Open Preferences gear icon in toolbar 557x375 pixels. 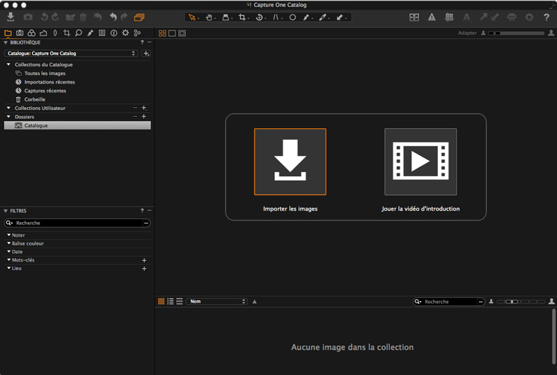(x=529, y=17)
